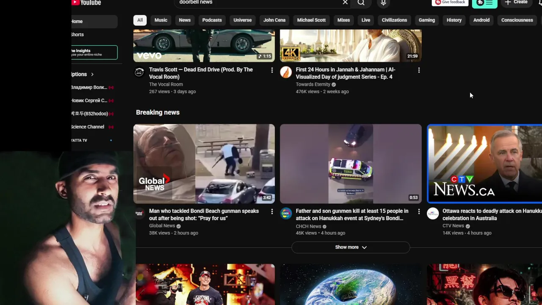Open the Travis Scott Dead End Drive title
The height and width of the screenshot is (305, 542).
click(x=201, y=73)
